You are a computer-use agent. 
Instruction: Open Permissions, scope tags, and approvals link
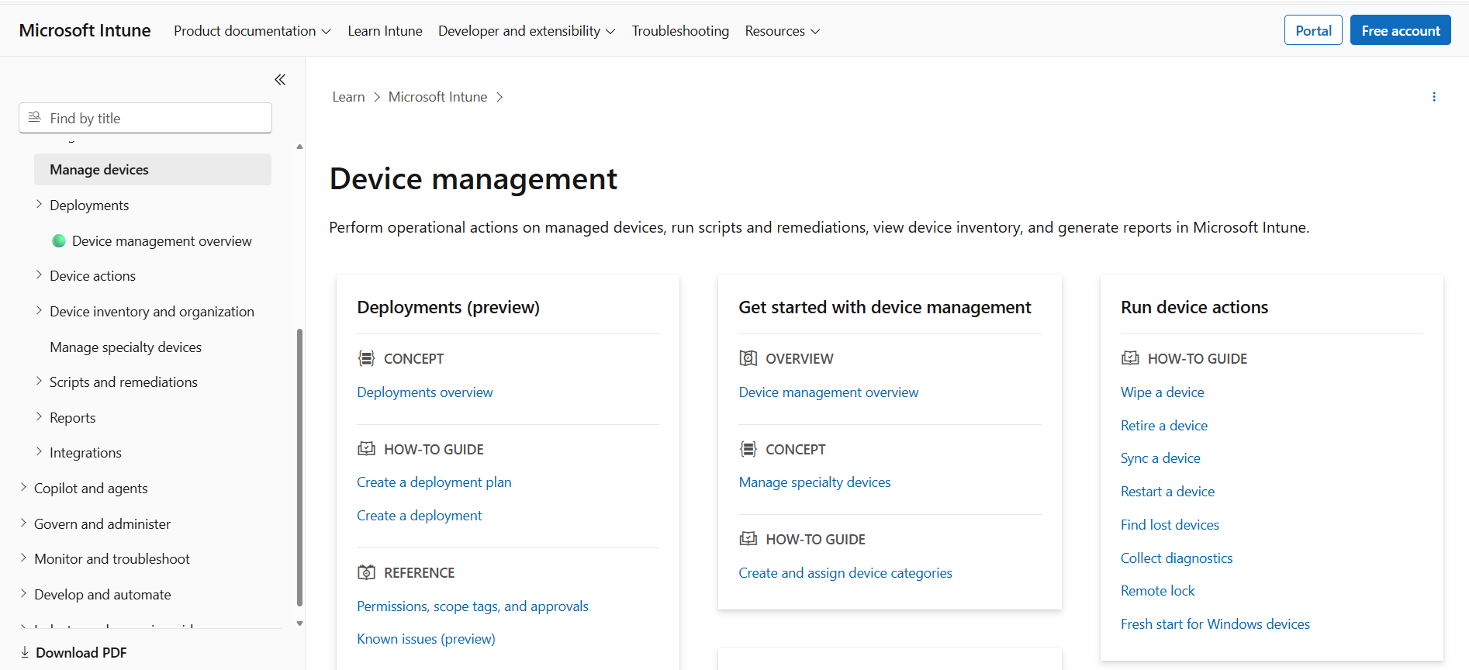coord(472,606)
